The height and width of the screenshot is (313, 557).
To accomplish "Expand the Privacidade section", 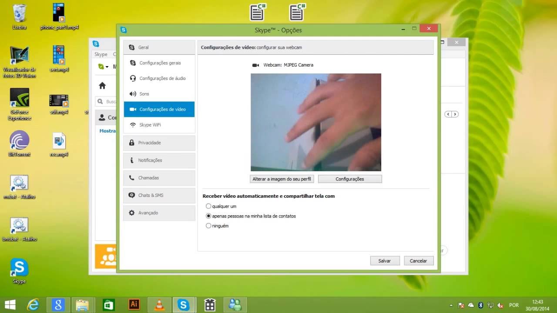I will pyautogui.click(x=159, y=143).
